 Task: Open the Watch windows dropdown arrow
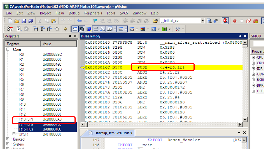click(115, 29)
